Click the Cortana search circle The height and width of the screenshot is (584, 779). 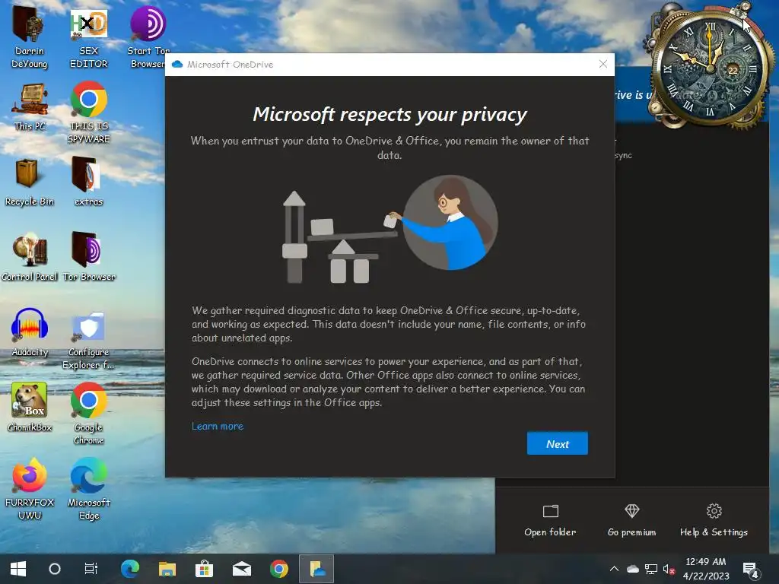pos(55,569)
